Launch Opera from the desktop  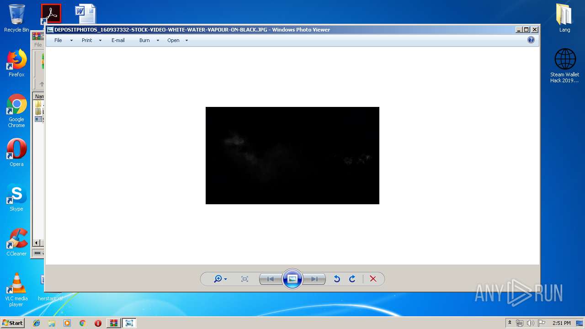click(16, 153)
